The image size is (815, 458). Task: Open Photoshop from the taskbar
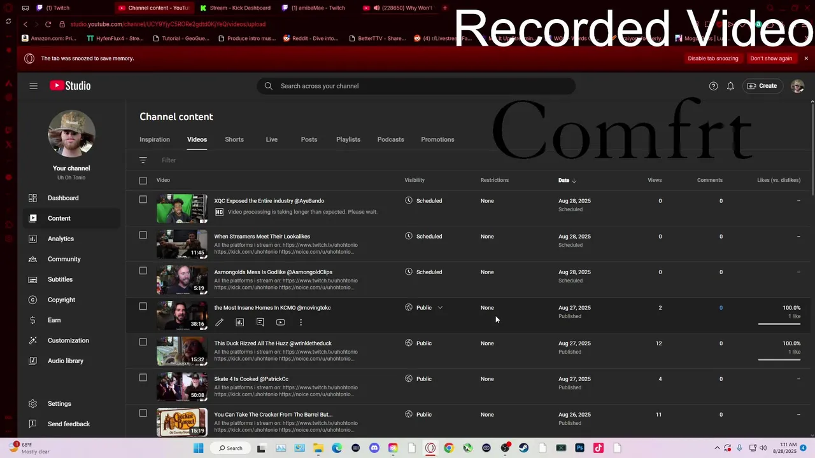click(x=579, y=448)
